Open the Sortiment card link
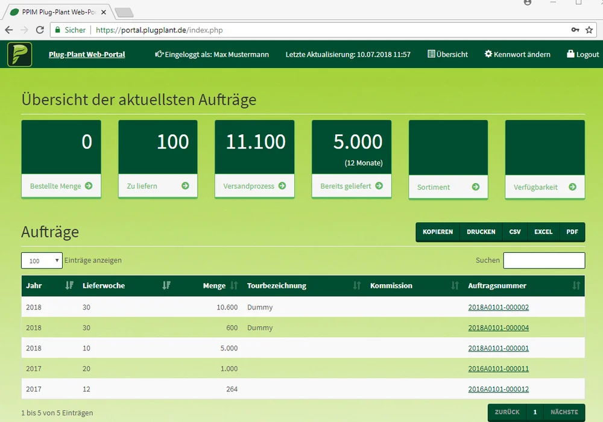 click(449, 187)
